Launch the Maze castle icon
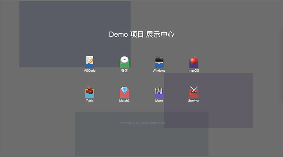Viewport: 283px width, 157px height. click(x=159, y=92)
